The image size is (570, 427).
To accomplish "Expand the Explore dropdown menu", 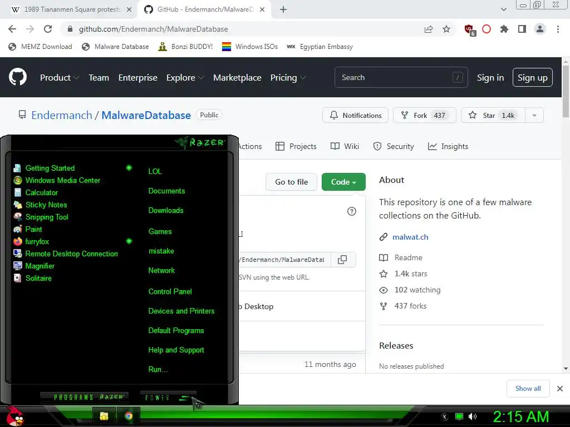I will [x=185, y=77].
